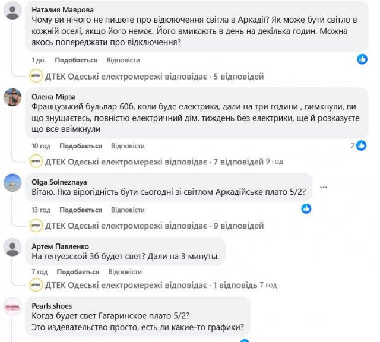
Task: Click like reaction on Олена Мірза's comment
Action: (361, 145)
